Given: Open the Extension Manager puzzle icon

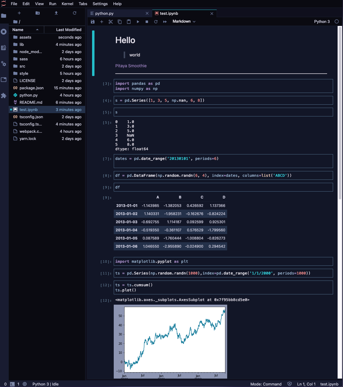Looking at the screenshot, I should 4,96.
